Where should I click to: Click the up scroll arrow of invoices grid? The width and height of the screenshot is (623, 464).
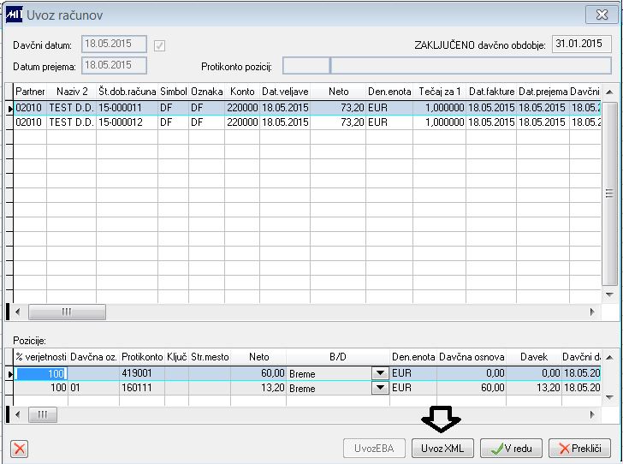(609, 92)
